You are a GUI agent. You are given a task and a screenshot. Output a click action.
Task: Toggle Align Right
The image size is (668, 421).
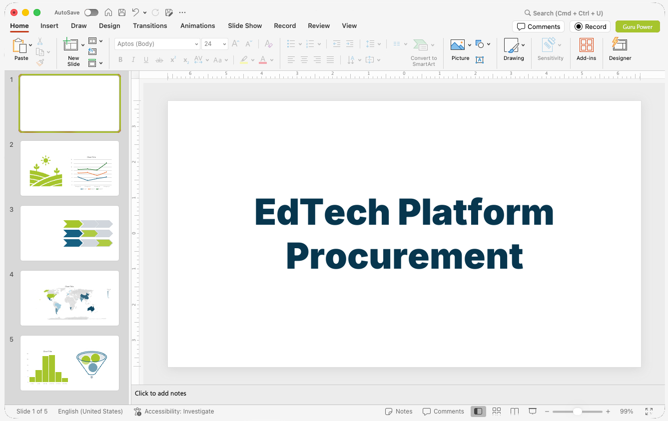[317, 60]
